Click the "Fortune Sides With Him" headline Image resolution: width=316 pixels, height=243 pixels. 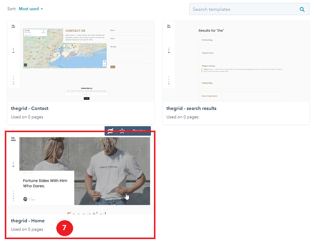click(x=45, y=181)
